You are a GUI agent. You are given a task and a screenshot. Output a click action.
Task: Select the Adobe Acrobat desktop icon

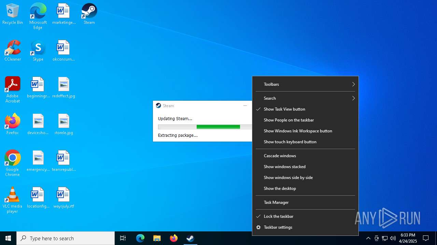(x=13, y=90)
